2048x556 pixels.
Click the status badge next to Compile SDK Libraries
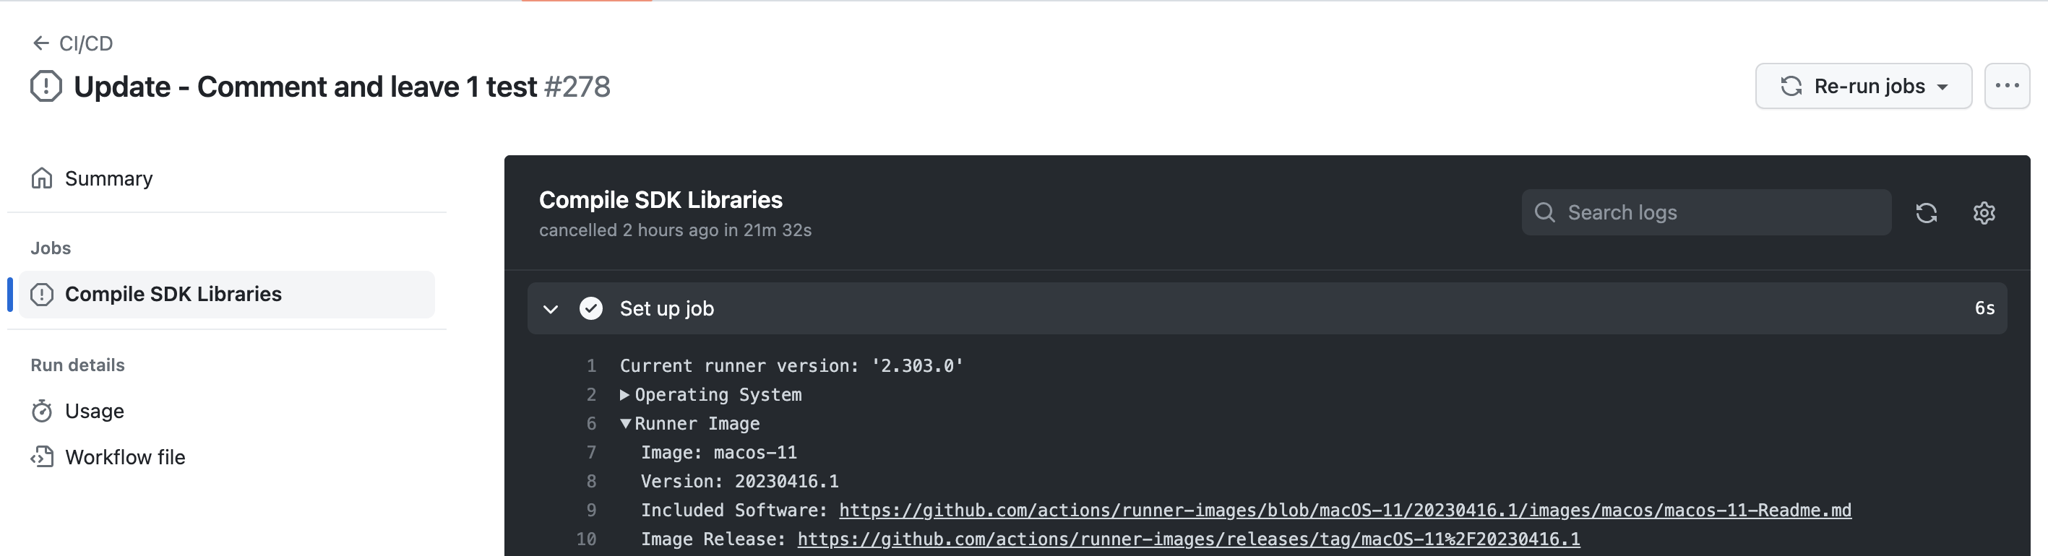pos(41,294)
